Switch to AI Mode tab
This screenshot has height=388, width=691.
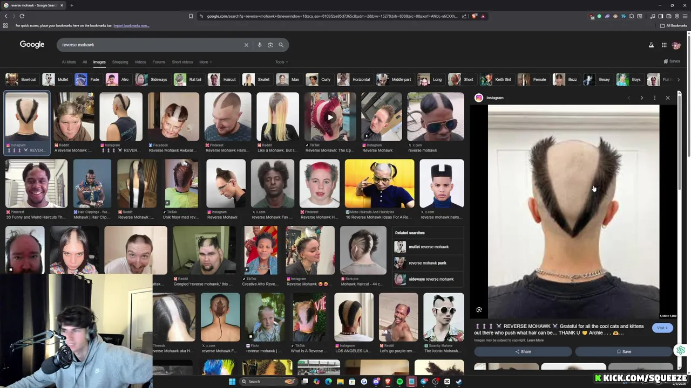[69, 62]
